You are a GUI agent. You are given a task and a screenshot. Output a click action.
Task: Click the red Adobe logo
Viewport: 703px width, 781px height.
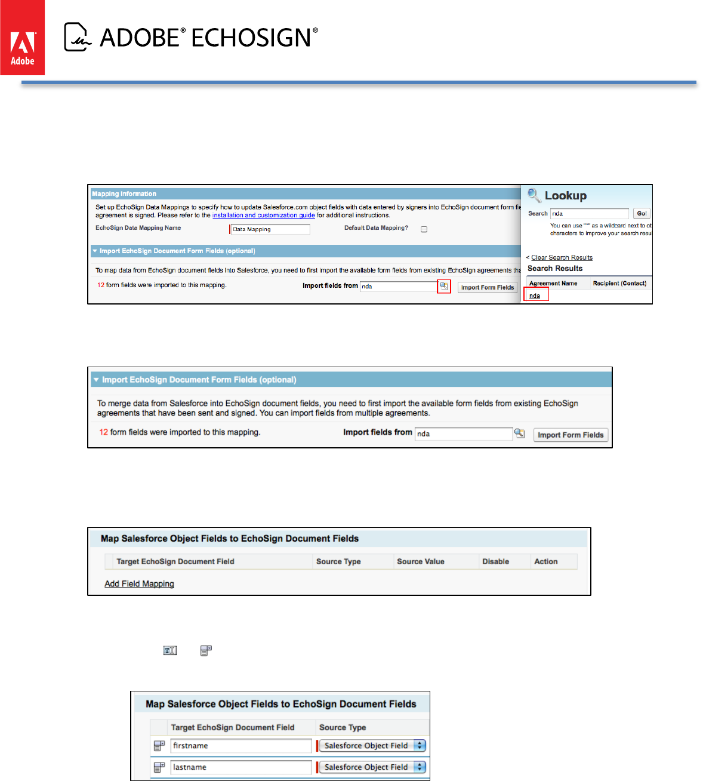coord(22,38)
